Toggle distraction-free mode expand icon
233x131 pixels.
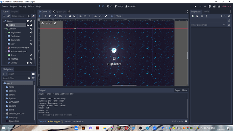pos(187,11)
